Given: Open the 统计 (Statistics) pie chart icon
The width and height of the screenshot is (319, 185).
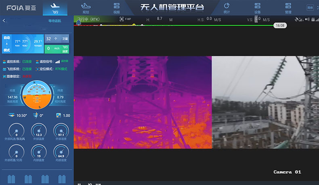Looking at the screenshot, I should (x=227, y=8).
